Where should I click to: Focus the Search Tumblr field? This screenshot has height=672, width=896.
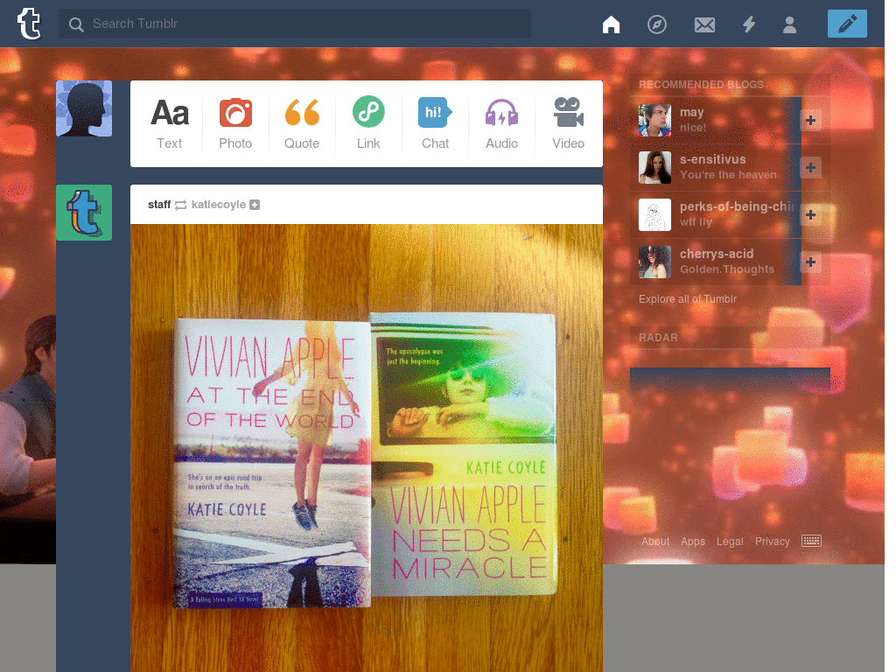[x=295, y=24]
